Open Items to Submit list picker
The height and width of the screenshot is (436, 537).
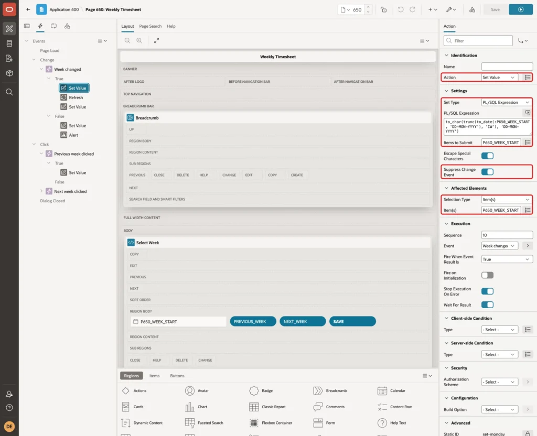(x=528, y=143)
